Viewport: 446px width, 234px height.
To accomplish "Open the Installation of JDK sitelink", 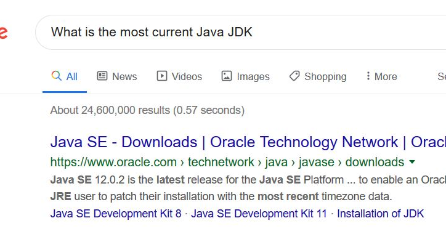I will (380, 214).
